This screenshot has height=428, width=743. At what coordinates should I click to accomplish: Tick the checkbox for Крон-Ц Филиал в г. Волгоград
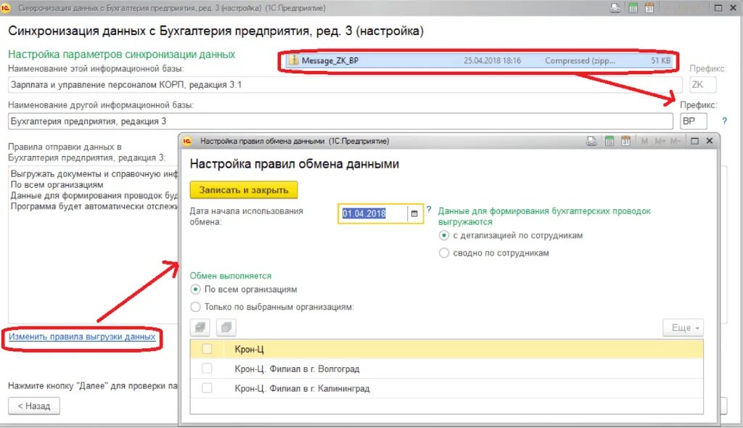point(207,369)
